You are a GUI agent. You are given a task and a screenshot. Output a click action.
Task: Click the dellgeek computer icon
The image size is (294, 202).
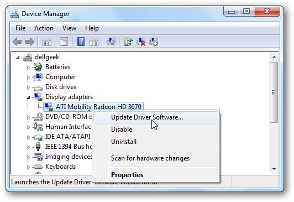[28, 57]
